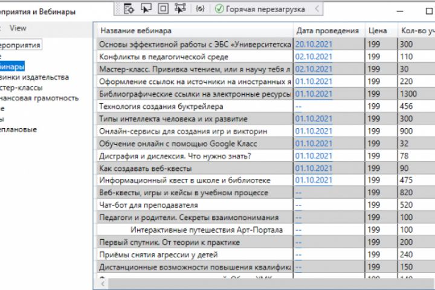The image size is (435, 290).
Task: Sort by the 'Кол-во уч' column header
Action: [x=416, y=31]
